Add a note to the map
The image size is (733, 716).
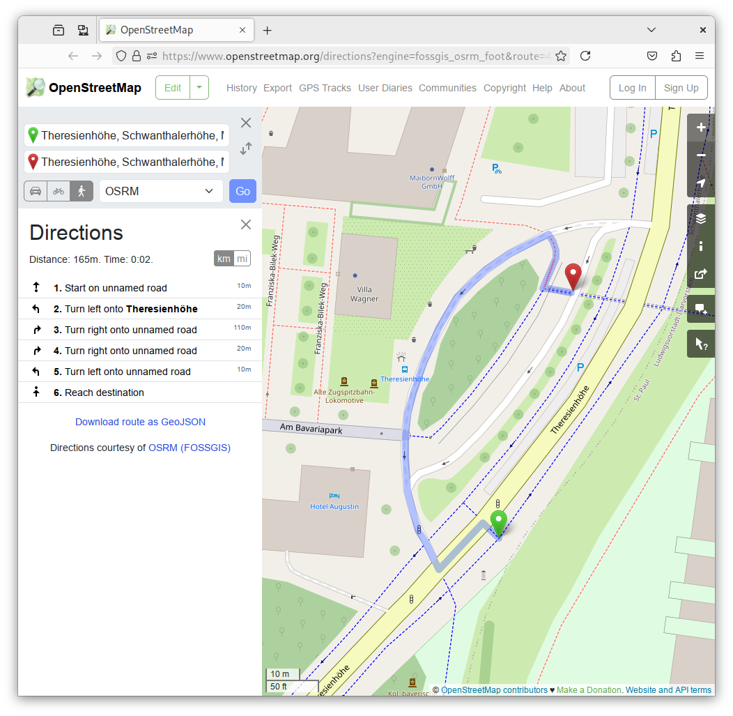(701, 308)
